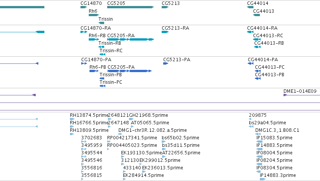Click the EK299012.5prime EST
This screenshot has width=320, height=181.
[140, 164]
